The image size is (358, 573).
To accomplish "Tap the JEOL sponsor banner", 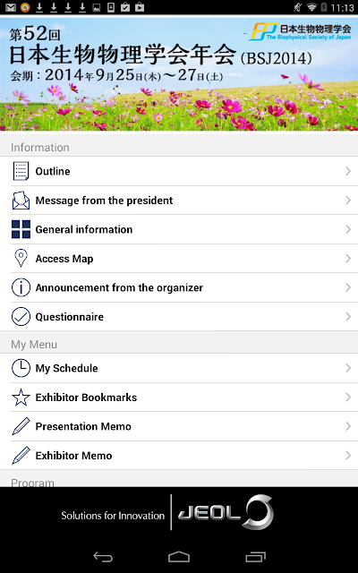I will click(x=179, y=512).
